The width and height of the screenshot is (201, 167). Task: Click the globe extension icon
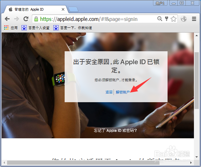tap(184, 19)
